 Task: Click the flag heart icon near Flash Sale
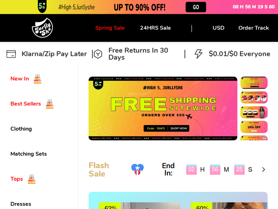coord(138,169)
